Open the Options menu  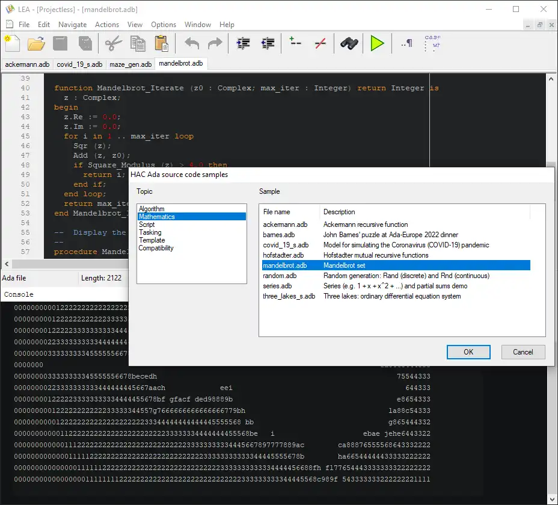tap(164, 25)
